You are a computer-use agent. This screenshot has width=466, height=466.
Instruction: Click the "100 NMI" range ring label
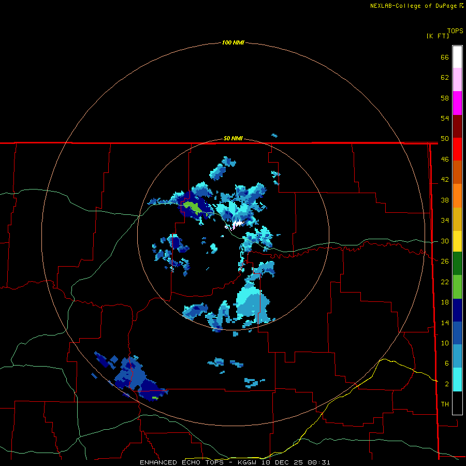pos(233,42)
